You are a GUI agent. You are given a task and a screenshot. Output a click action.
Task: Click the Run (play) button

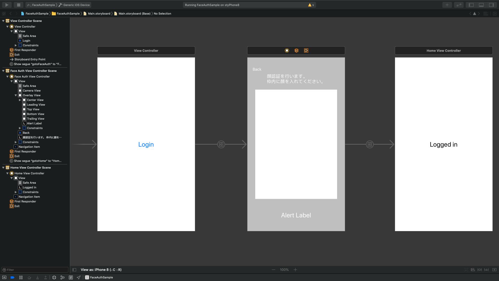(7, 5)
